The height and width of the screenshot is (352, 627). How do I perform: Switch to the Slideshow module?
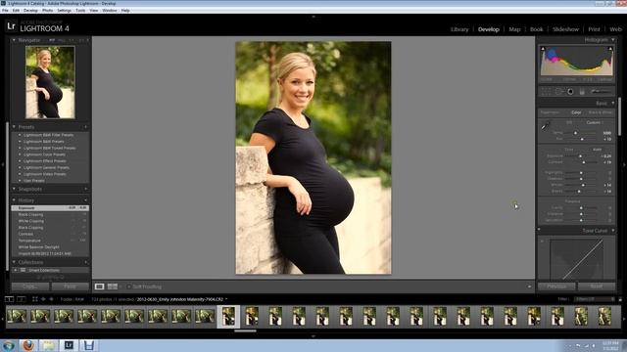(565, 29)
